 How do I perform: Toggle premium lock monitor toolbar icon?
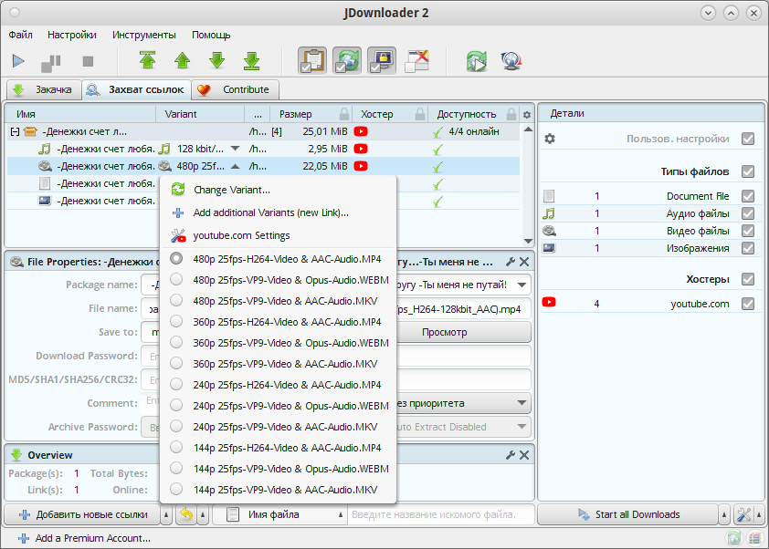coord(382,61)
